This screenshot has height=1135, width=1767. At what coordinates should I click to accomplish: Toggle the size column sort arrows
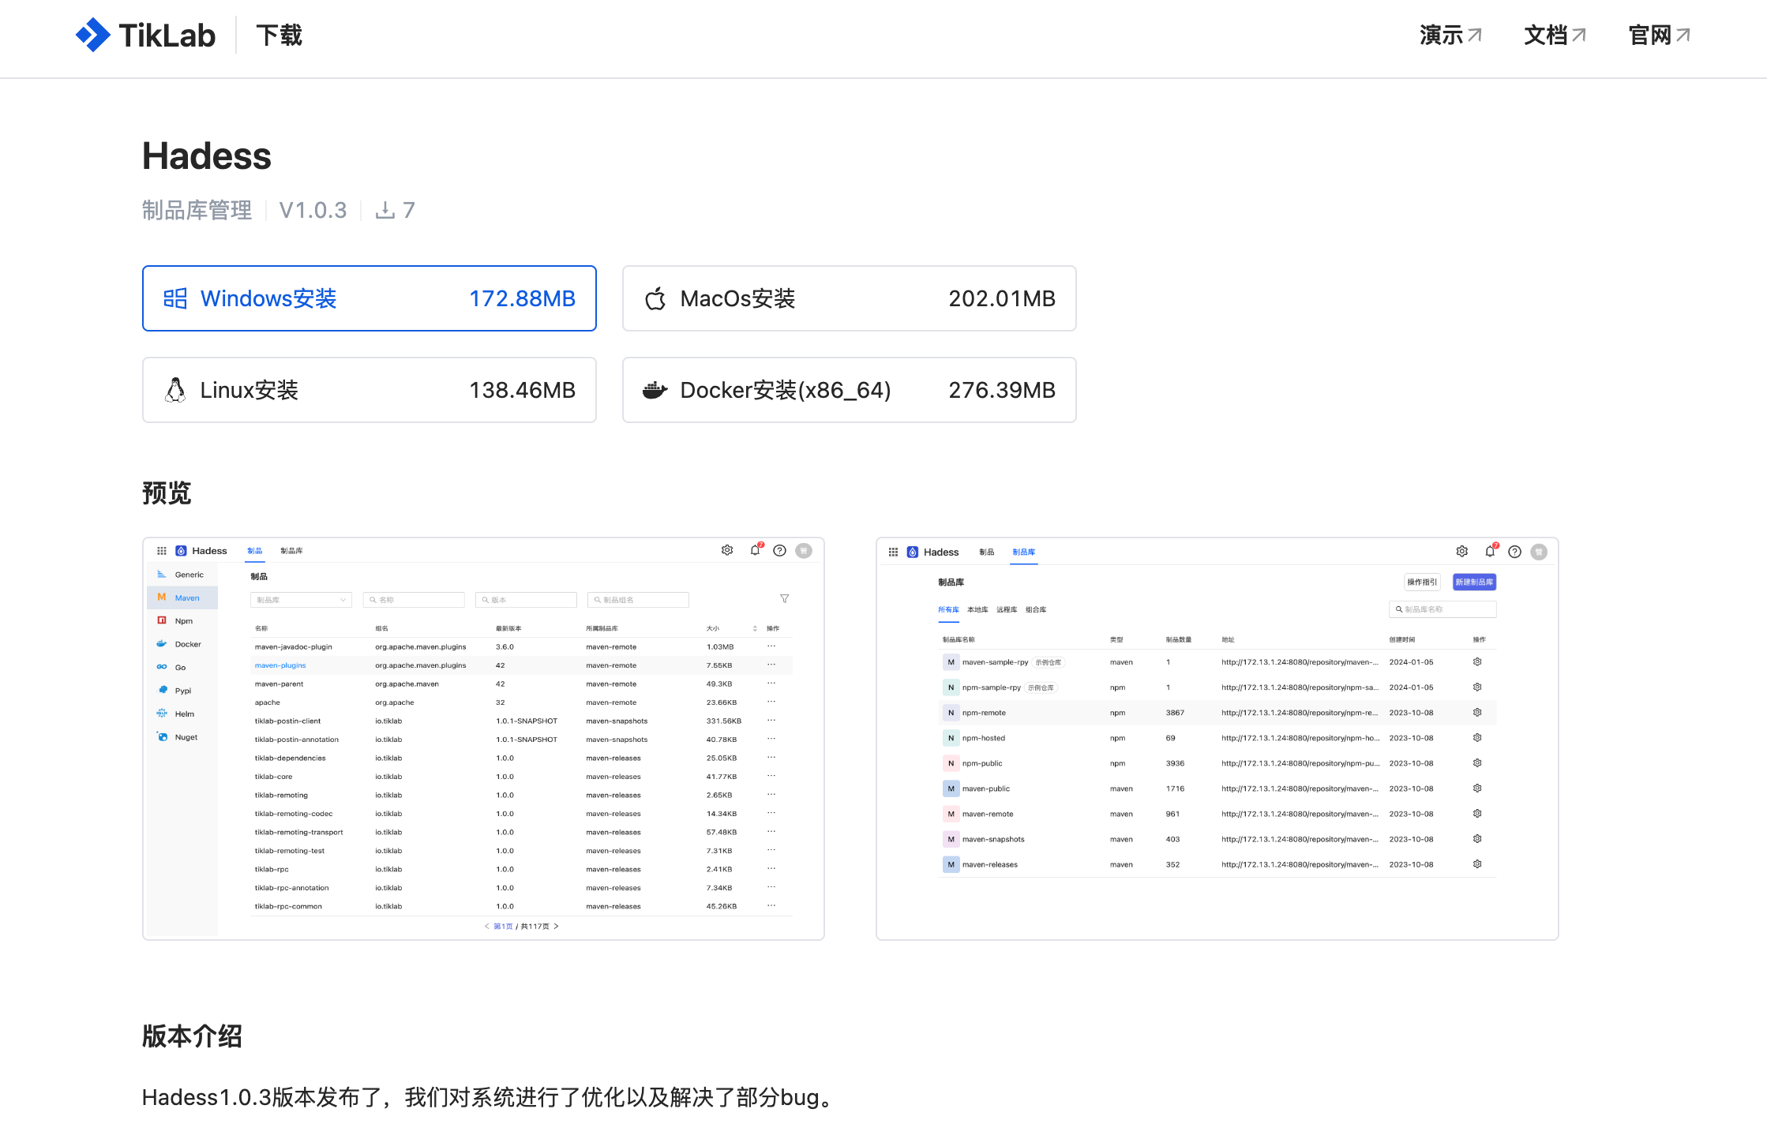click(x=754, y=627)
